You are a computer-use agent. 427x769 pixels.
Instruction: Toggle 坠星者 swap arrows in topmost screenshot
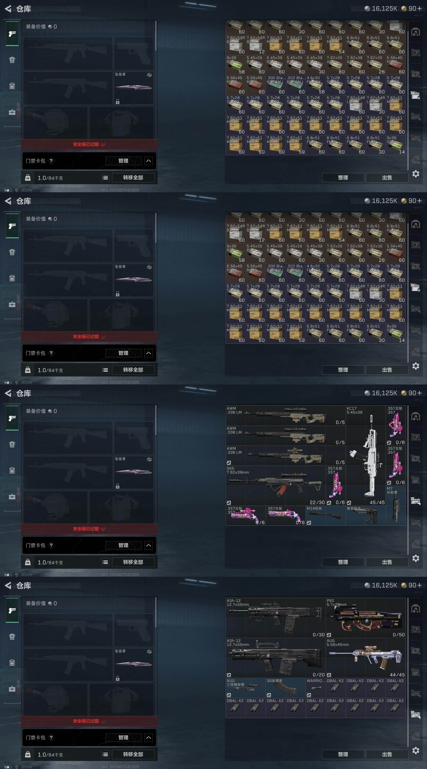pyautogui.click(x=149, y=75)
